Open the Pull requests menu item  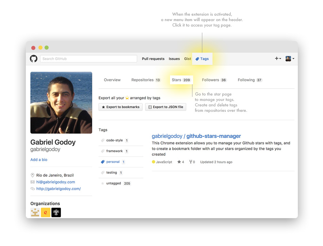(x=153, y=58)
